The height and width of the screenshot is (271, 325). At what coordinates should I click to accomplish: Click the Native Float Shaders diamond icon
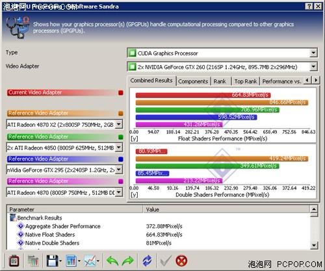[x=21, y=235]
